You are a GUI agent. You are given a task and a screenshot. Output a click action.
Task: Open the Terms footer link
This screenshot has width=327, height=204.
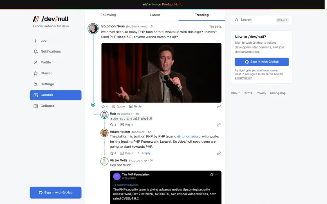pos(247,93)
